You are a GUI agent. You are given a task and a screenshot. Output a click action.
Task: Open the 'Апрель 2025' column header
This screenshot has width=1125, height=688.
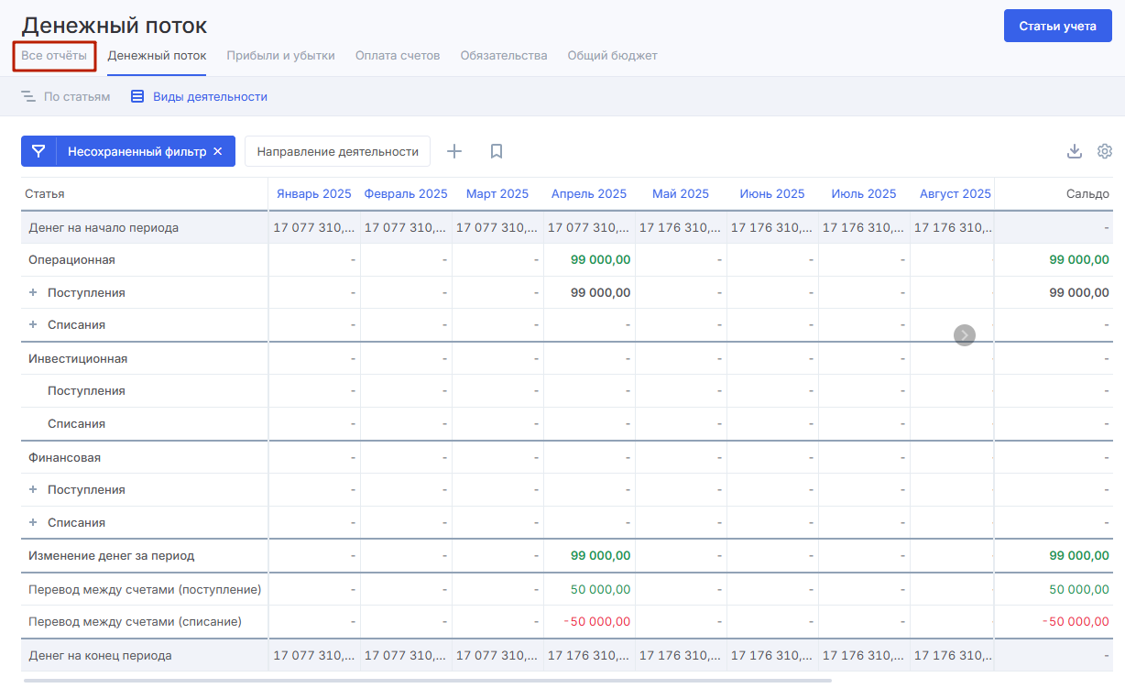click(x=589, y=194)
